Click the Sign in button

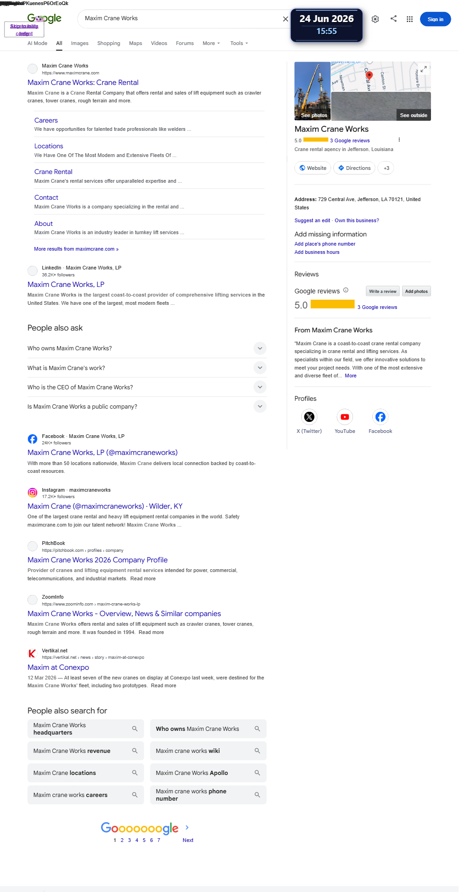pos(435,19)
